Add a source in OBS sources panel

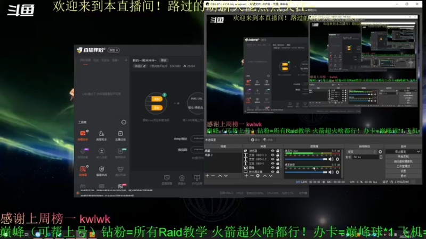[246, 176]
